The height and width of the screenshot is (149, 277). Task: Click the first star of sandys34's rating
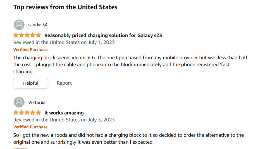coord(16,35)
